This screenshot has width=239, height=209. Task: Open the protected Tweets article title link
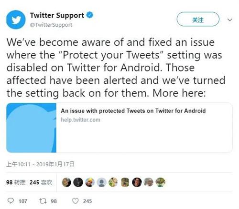point(133,111)
